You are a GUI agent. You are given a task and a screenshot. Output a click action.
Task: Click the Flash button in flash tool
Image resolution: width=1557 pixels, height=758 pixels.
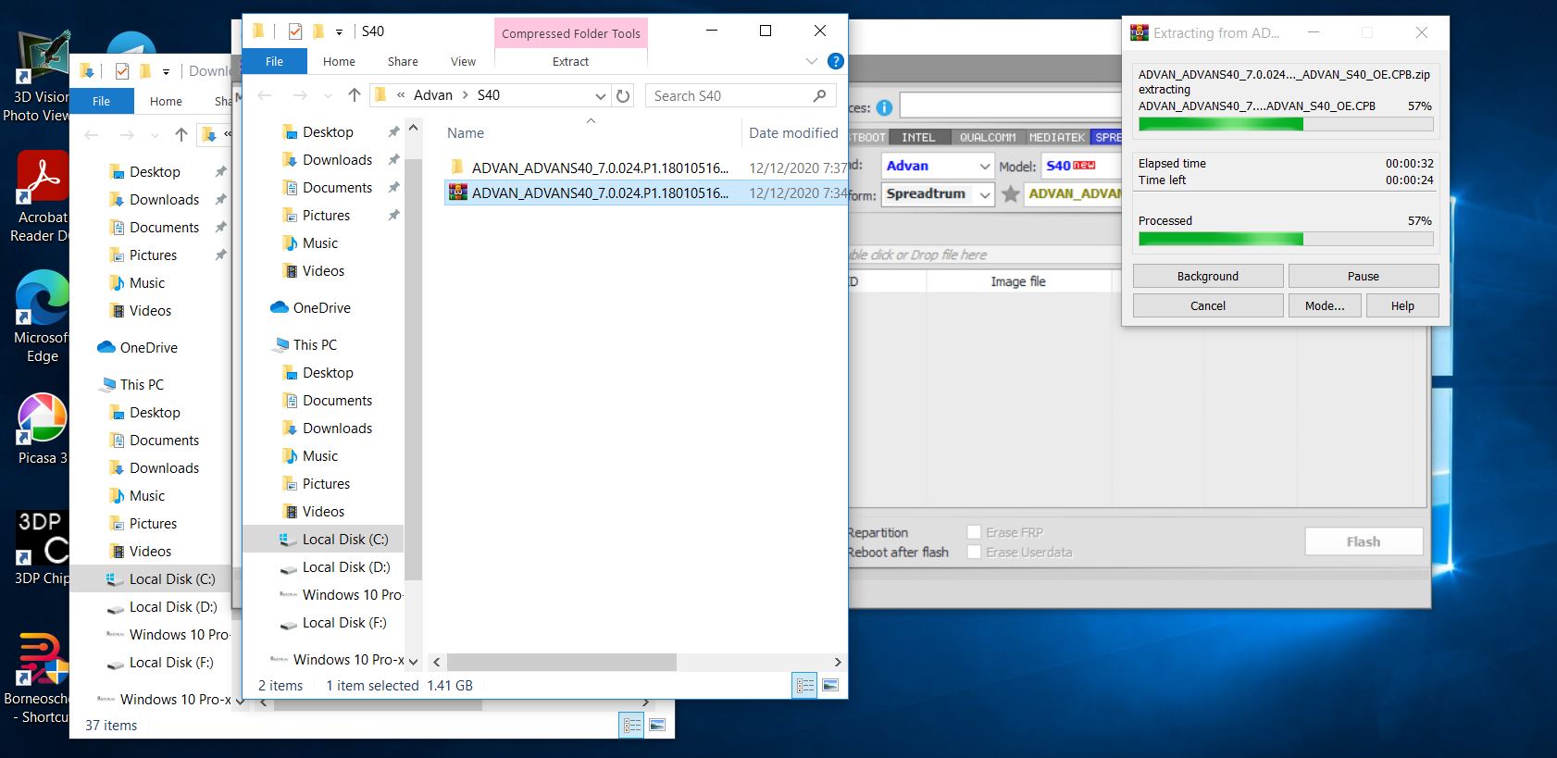tap(1364, 541)
